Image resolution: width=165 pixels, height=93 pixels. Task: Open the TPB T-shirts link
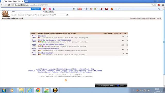[x=97, y=71]
